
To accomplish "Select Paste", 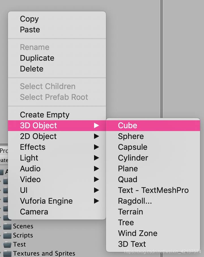I will [x=29, y=30].
